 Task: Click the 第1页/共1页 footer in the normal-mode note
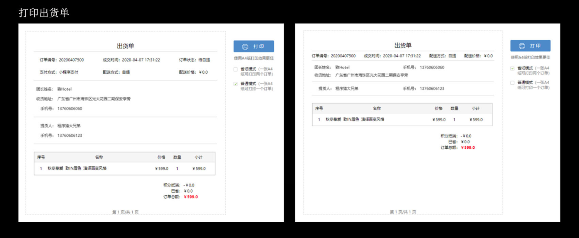pyautogui.click(x=125, y=212)
